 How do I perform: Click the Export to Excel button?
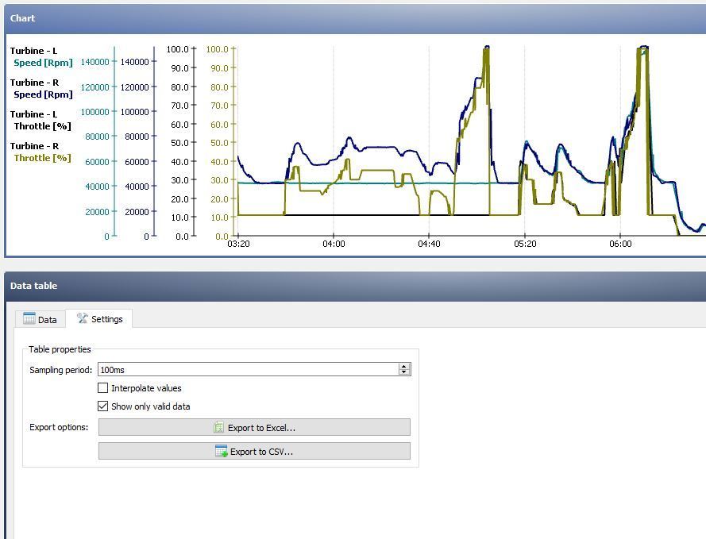click(x=254, y=428)
